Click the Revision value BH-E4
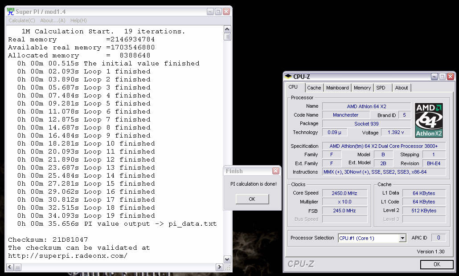 point(434,163)
